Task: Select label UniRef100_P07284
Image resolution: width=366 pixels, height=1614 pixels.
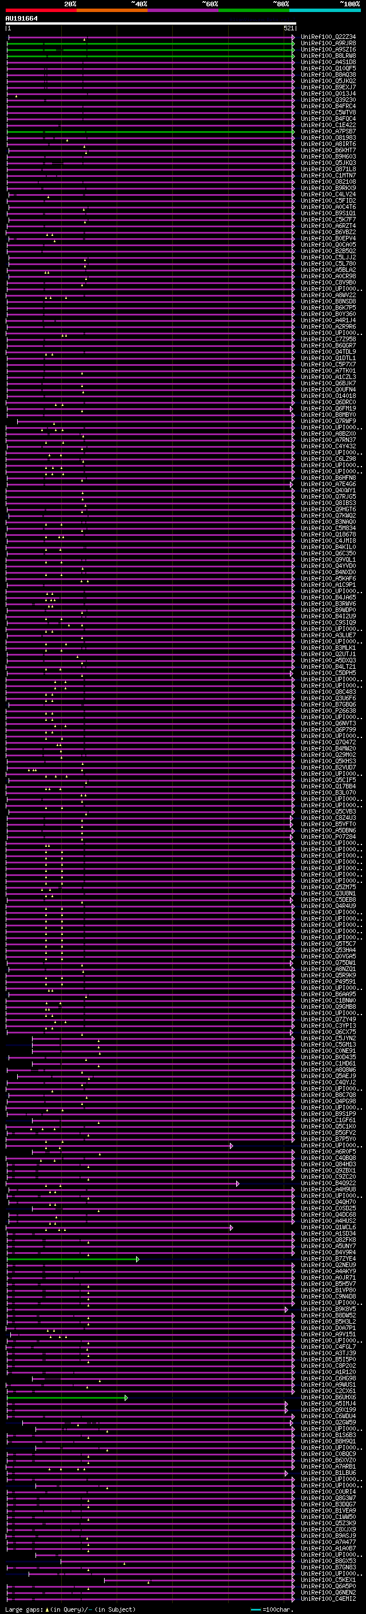Action: pos(328,836)
